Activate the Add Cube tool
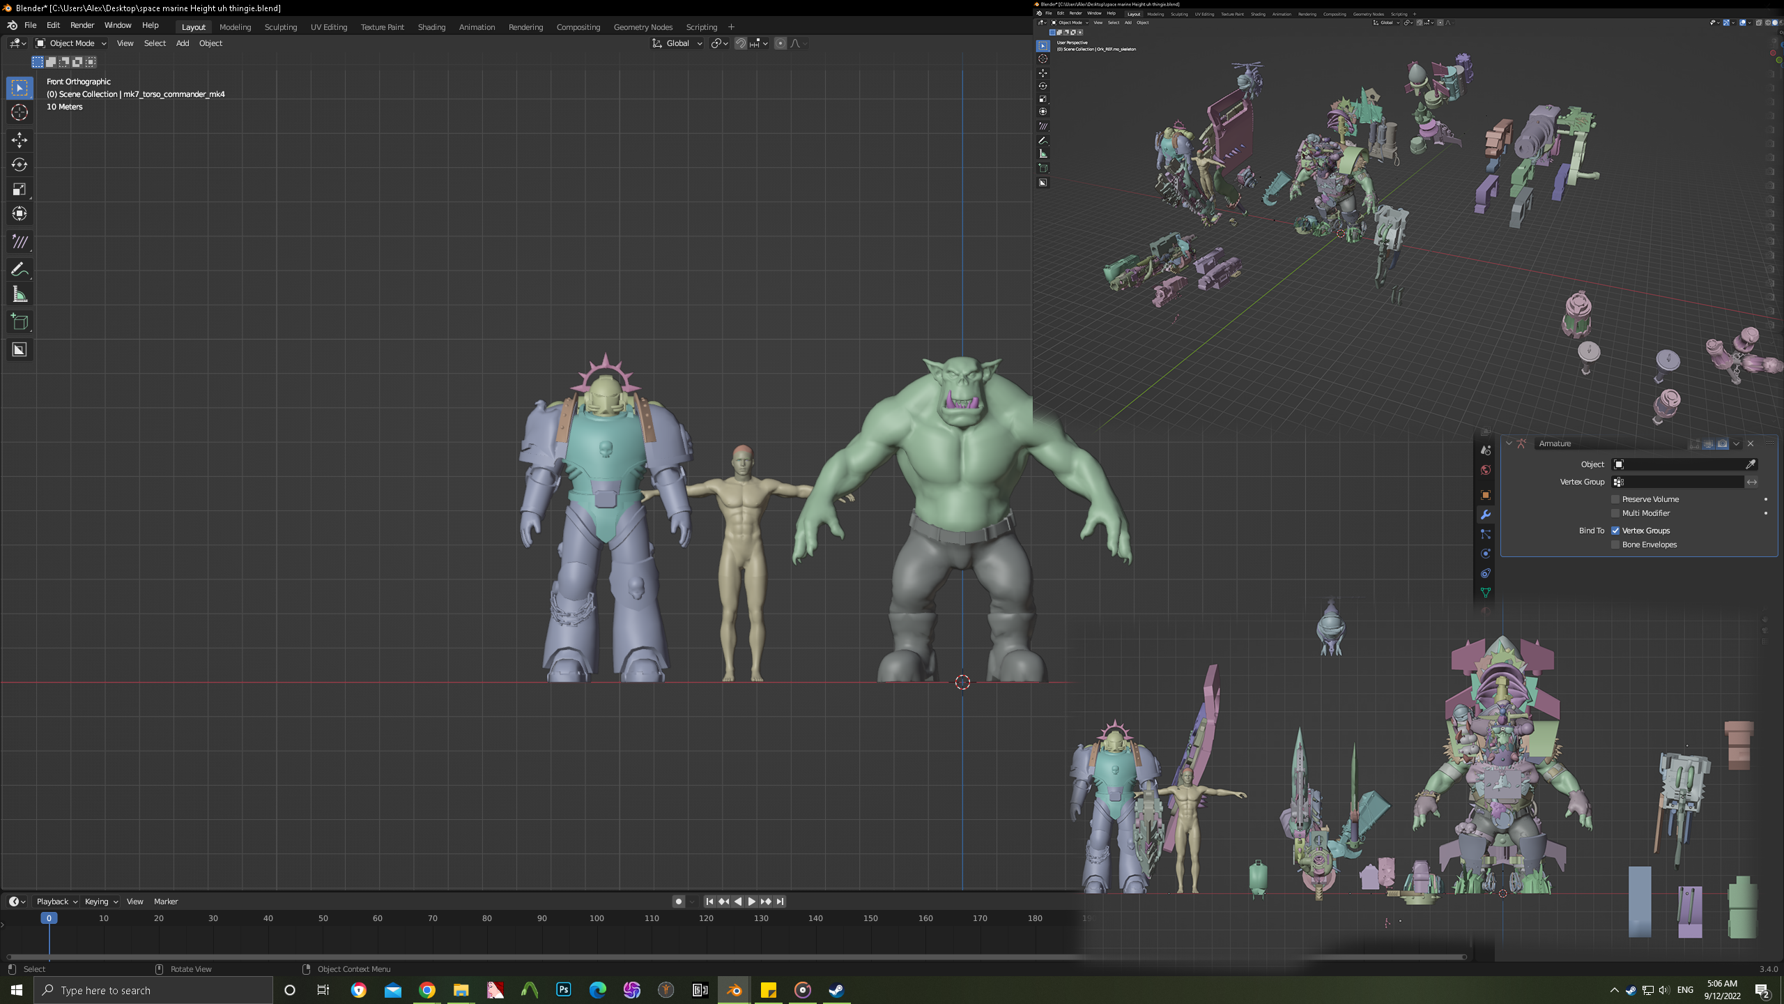The image size is (1784, 1004). (x=19, y=321)
